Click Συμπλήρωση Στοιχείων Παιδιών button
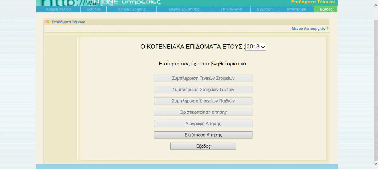 (203, 101)
